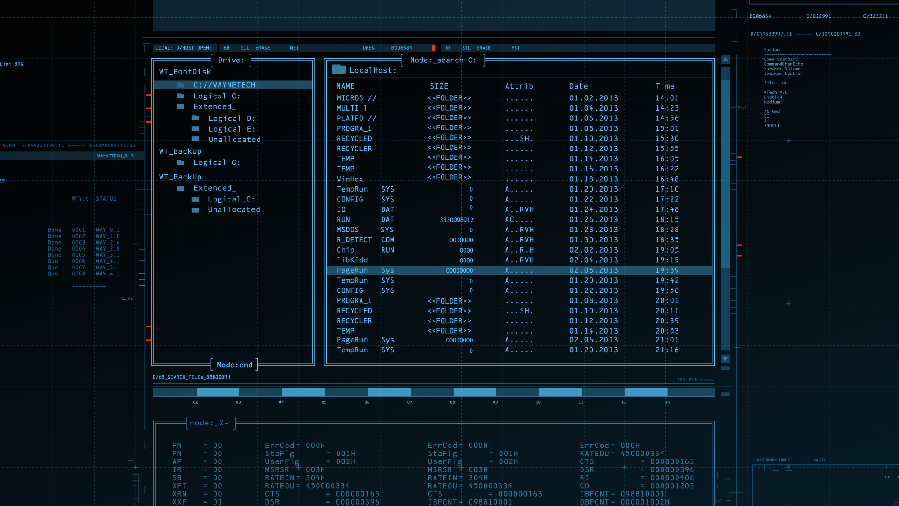Click C/022991 code at top right
The image size is (899, 506).
pyautogui.click(x=818, y=16)
